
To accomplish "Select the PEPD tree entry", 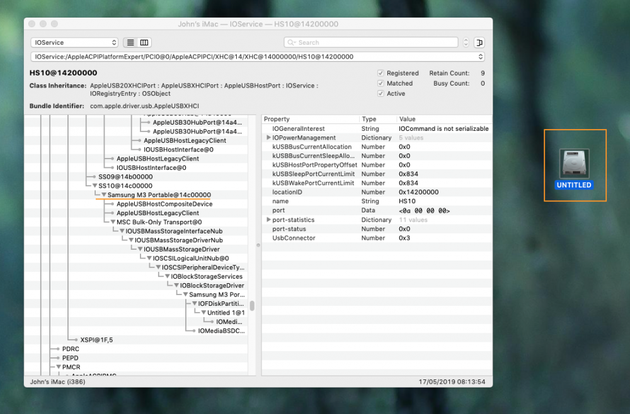I will 71,358.
